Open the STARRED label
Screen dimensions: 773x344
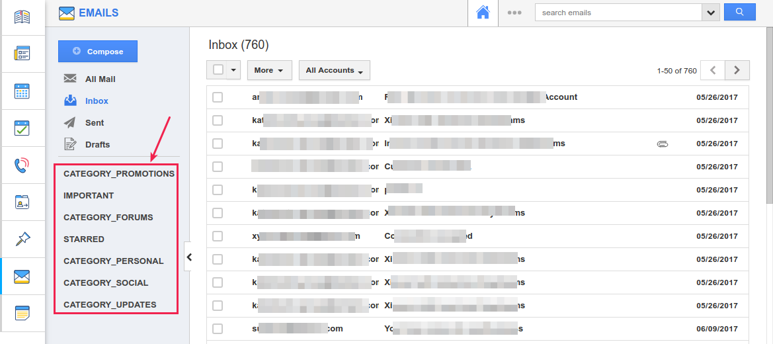coord(84,239)
